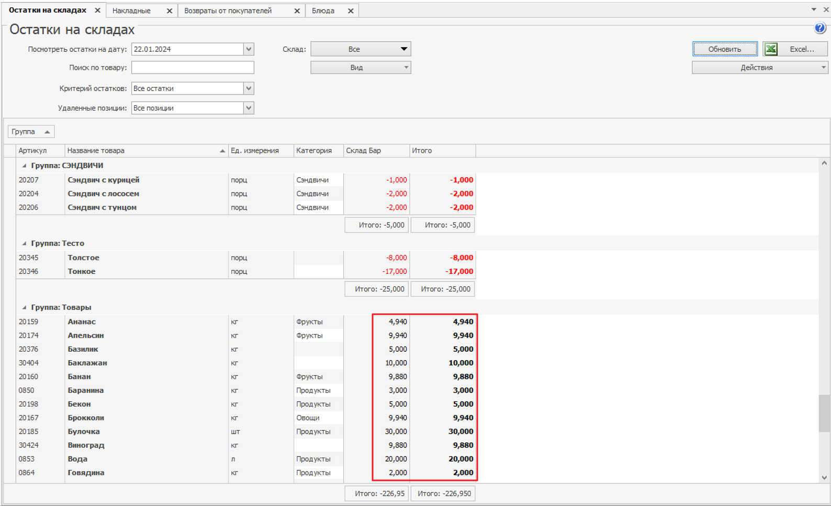This screenshot has height=506, width=831.
Task: Select row Толстое
Action: 246,258
